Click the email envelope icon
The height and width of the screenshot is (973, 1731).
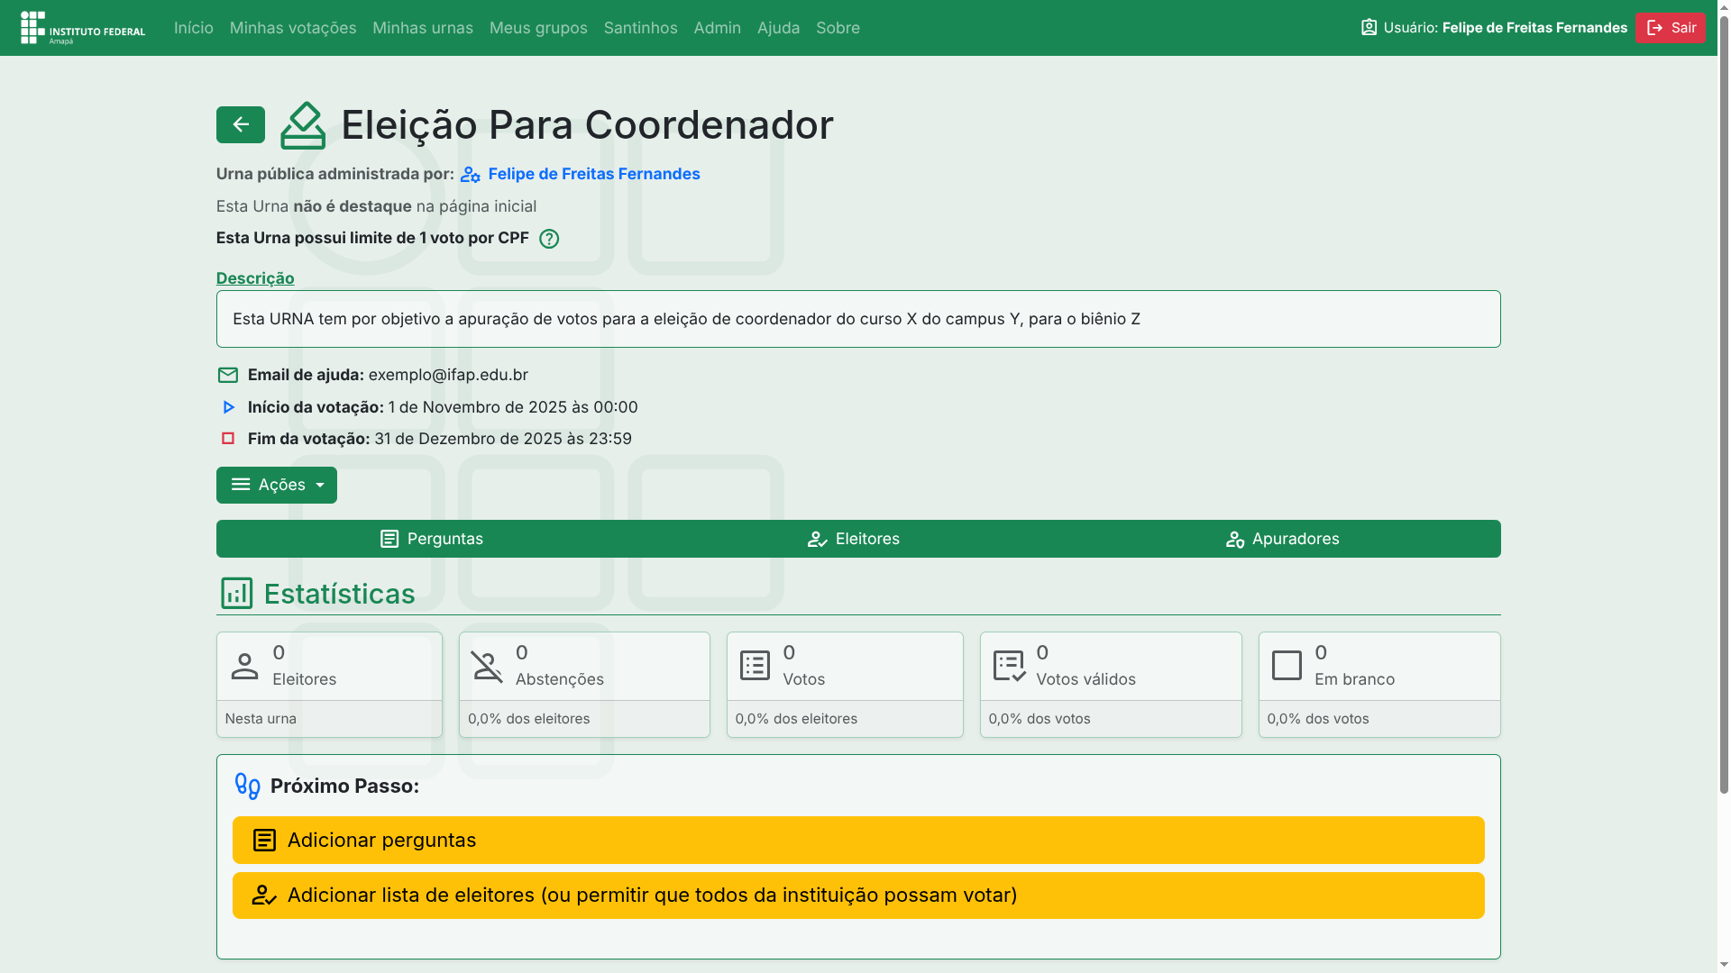[227, 375]
